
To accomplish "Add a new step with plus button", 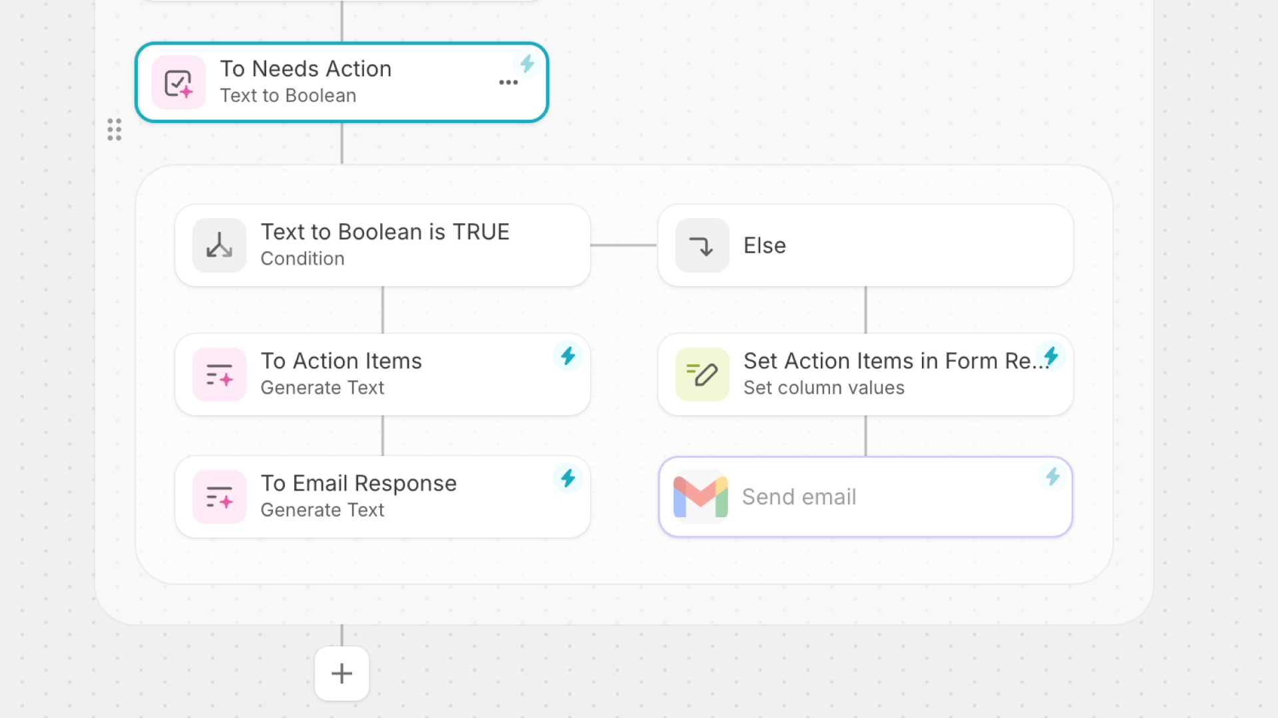I will pos(342,673).
